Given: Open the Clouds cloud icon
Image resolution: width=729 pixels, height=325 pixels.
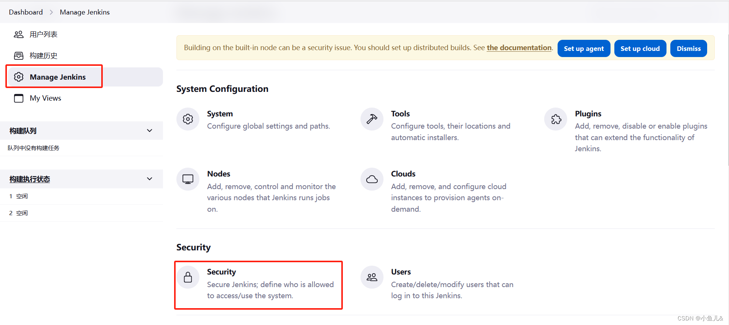Looking at the screenshot, I should [372, 179].
